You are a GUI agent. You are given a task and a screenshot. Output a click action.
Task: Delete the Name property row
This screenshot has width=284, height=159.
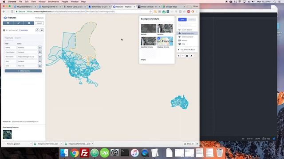click(40, 48)
